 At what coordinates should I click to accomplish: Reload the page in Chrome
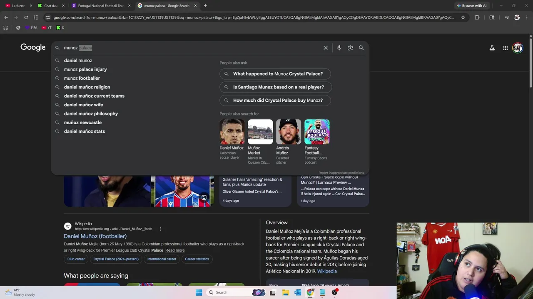26,17
